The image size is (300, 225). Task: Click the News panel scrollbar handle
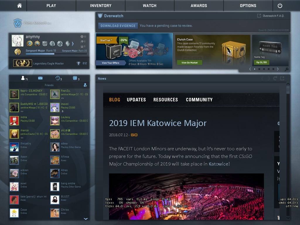click(x=288, y=89)
